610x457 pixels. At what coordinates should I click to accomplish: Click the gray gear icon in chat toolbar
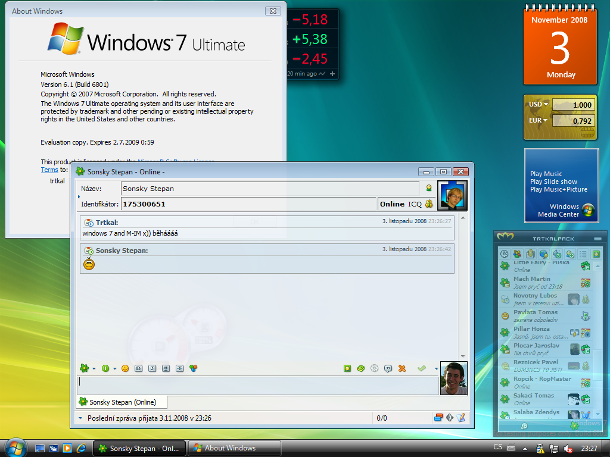point(374,368)
